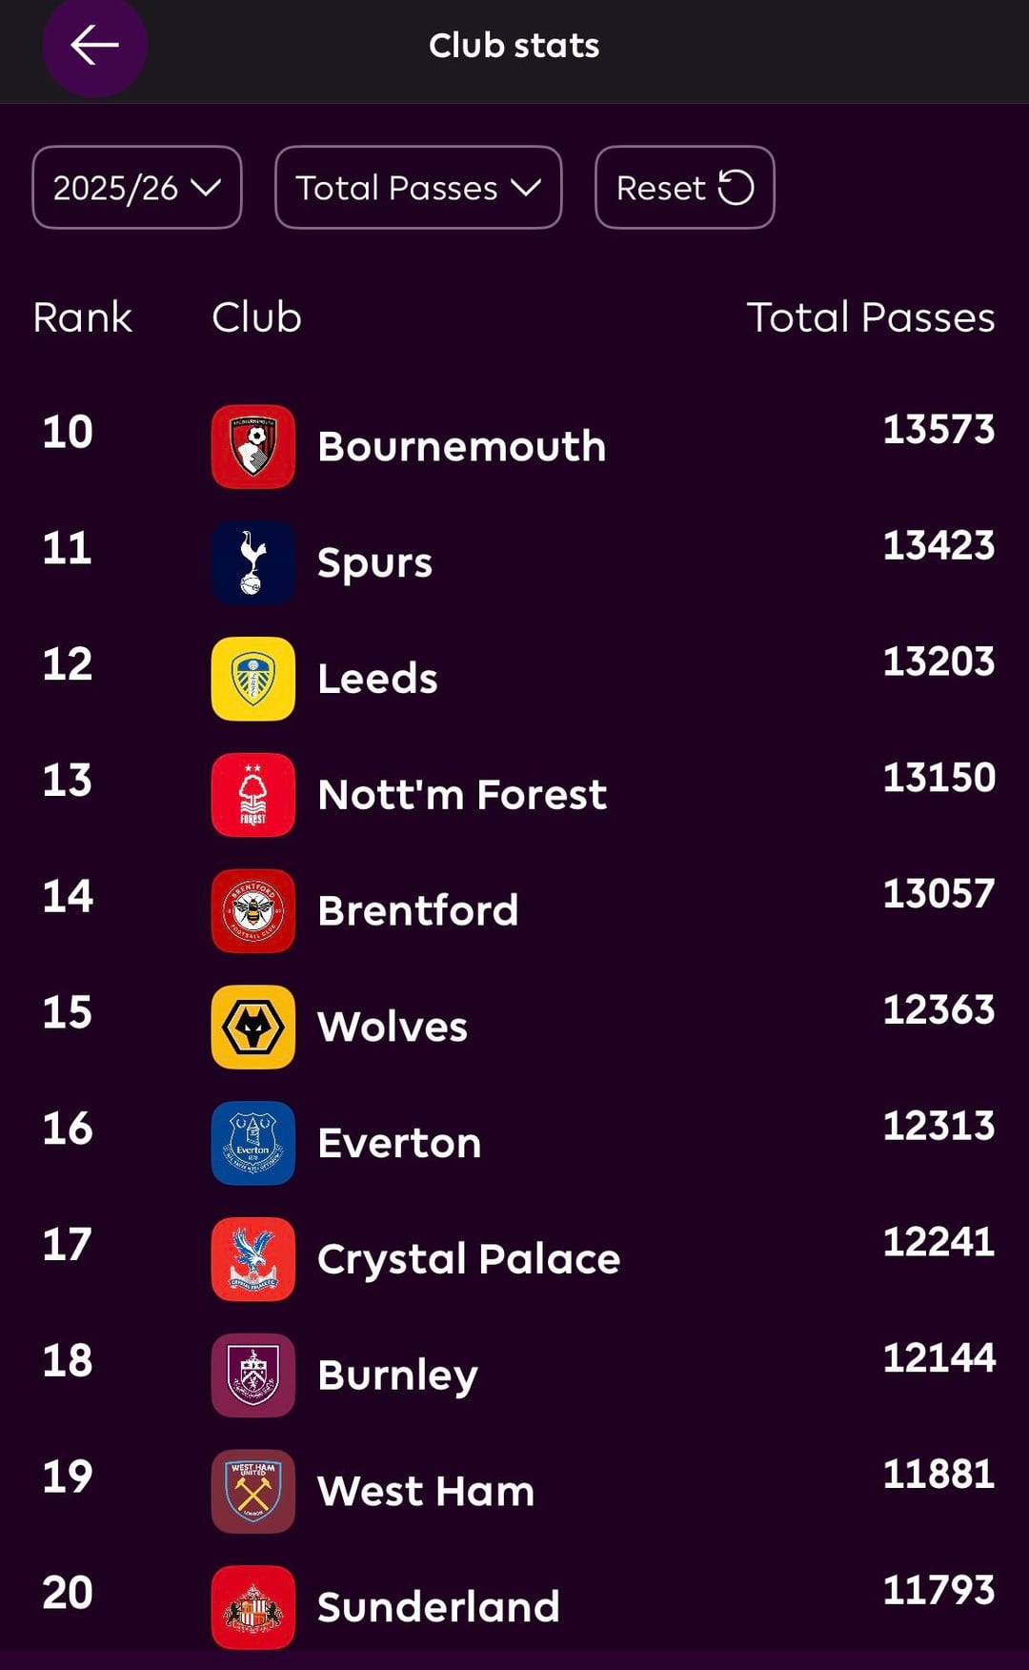Select the Leeds club badge
The height and width of the screenshot is (1670, 1029).
[x=252, y=679]
